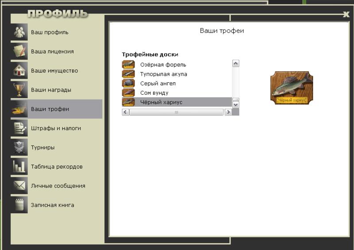This screenshot has width=354, height=250.
Task: Open the Записная книга section
Action: click(57, 205)
